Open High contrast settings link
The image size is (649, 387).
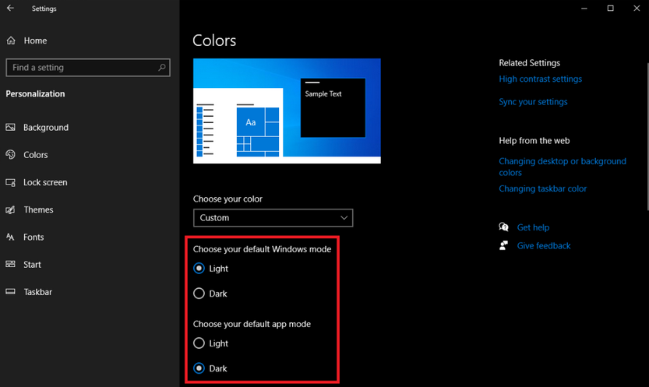pyautogui.click(x=540, y=79)
